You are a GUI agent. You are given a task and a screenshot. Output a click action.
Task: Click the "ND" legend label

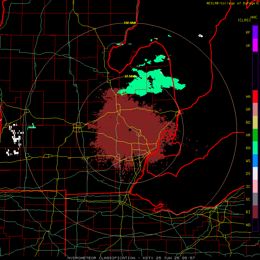248,225
